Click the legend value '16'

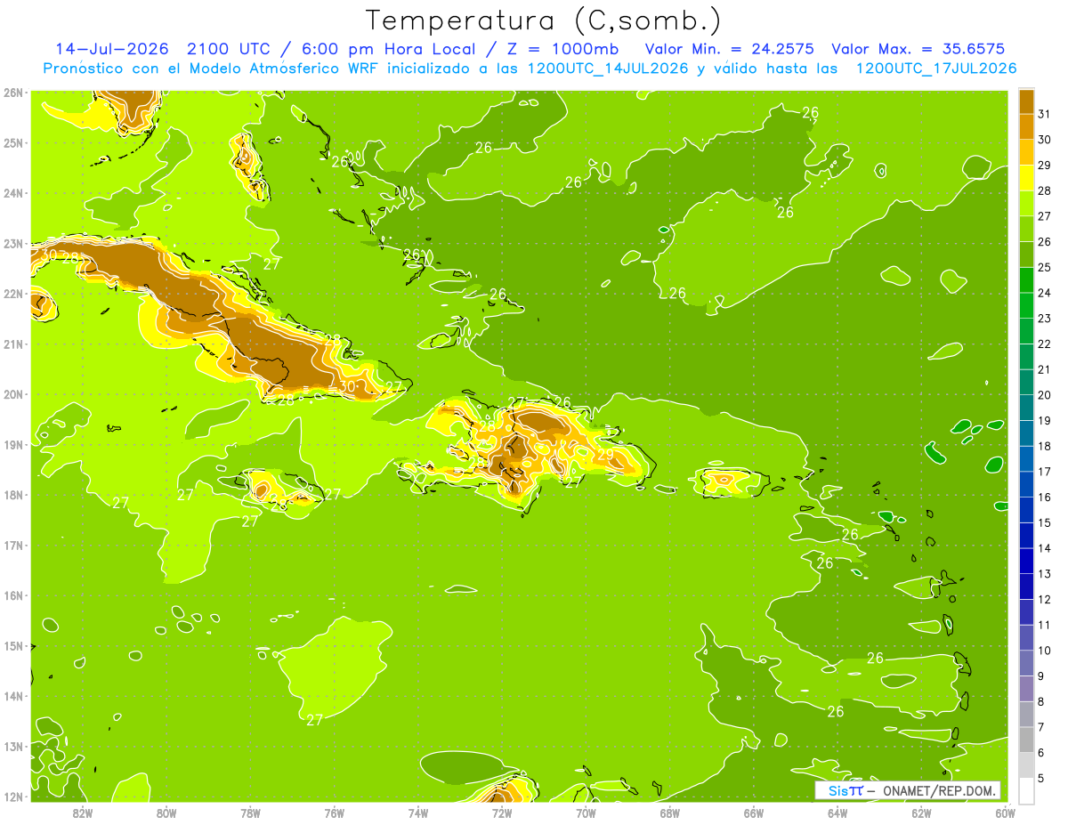[1045, 497]
